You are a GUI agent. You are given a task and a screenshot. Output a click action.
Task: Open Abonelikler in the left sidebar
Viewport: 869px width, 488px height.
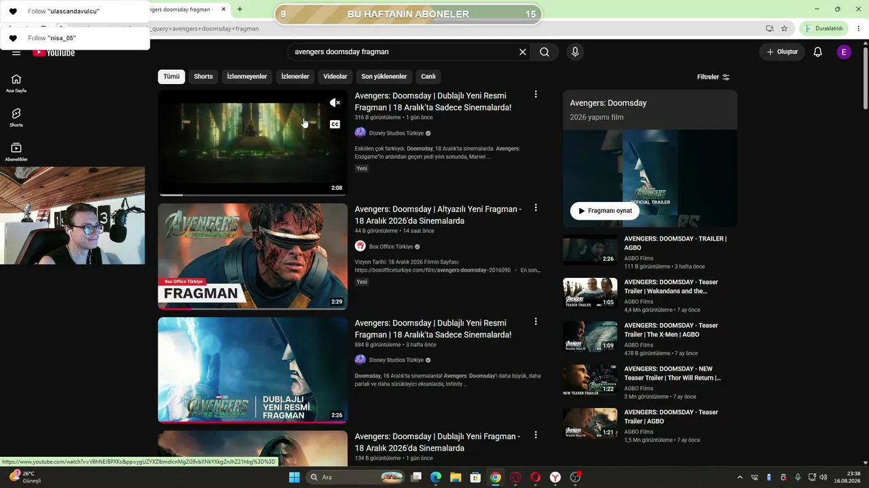point(16,152)
